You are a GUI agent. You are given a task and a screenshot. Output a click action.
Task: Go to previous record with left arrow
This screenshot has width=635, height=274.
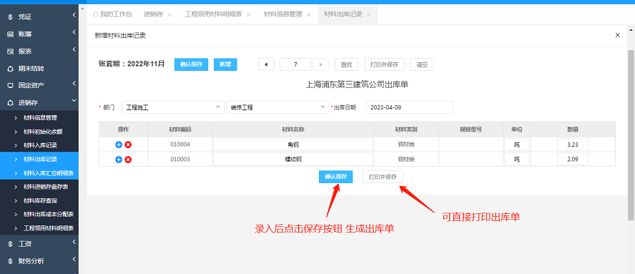point(266,64)
